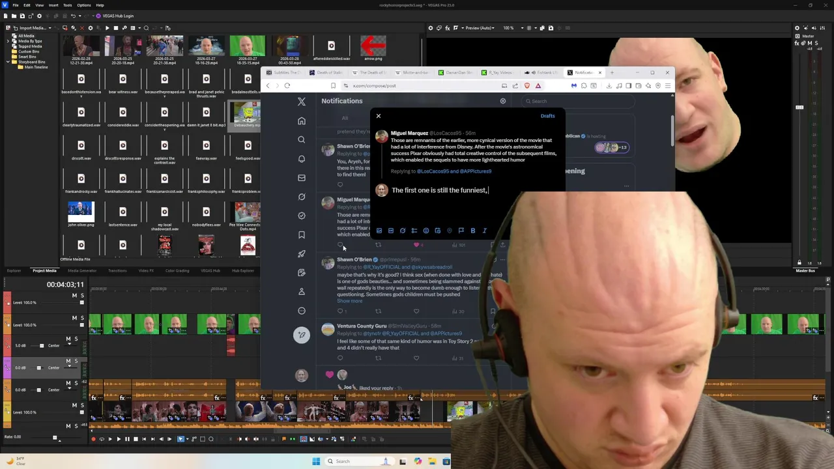The image size is (834, 469).
Task: Click the New project icon in VEGAS toolbar
Action: coord(6,16)
